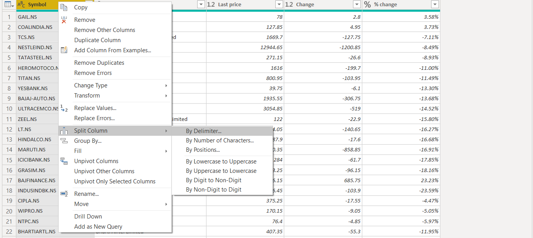
Task: Click the ABC data type icon on Symbol
Action: pos(21,5)
